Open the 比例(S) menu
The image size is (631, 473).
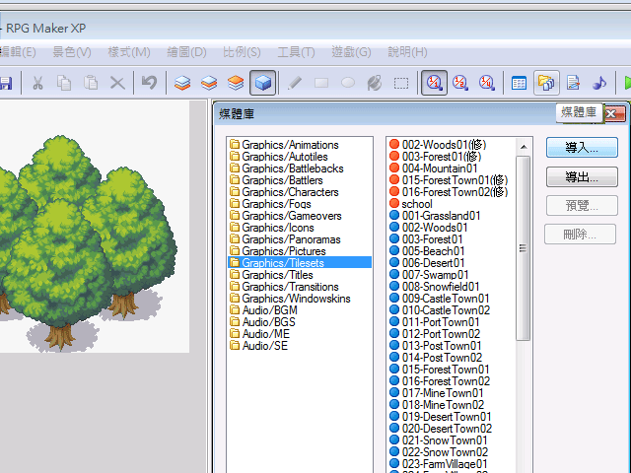(x=242, y=52)
